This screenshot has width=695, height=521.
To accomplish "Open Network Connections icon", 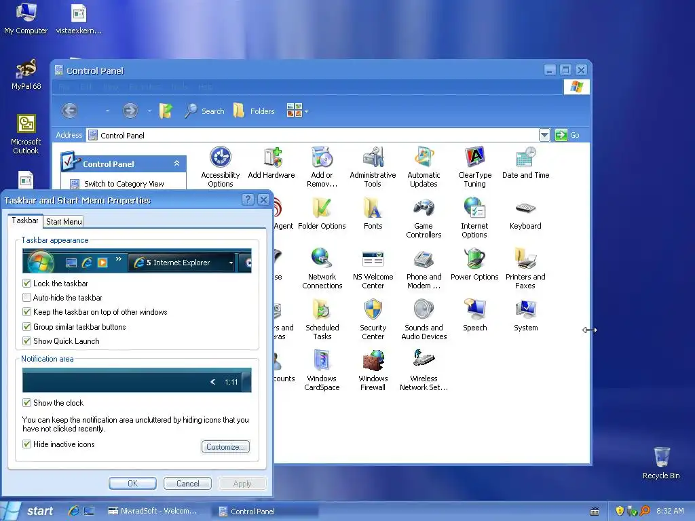I will coord(322,269).
